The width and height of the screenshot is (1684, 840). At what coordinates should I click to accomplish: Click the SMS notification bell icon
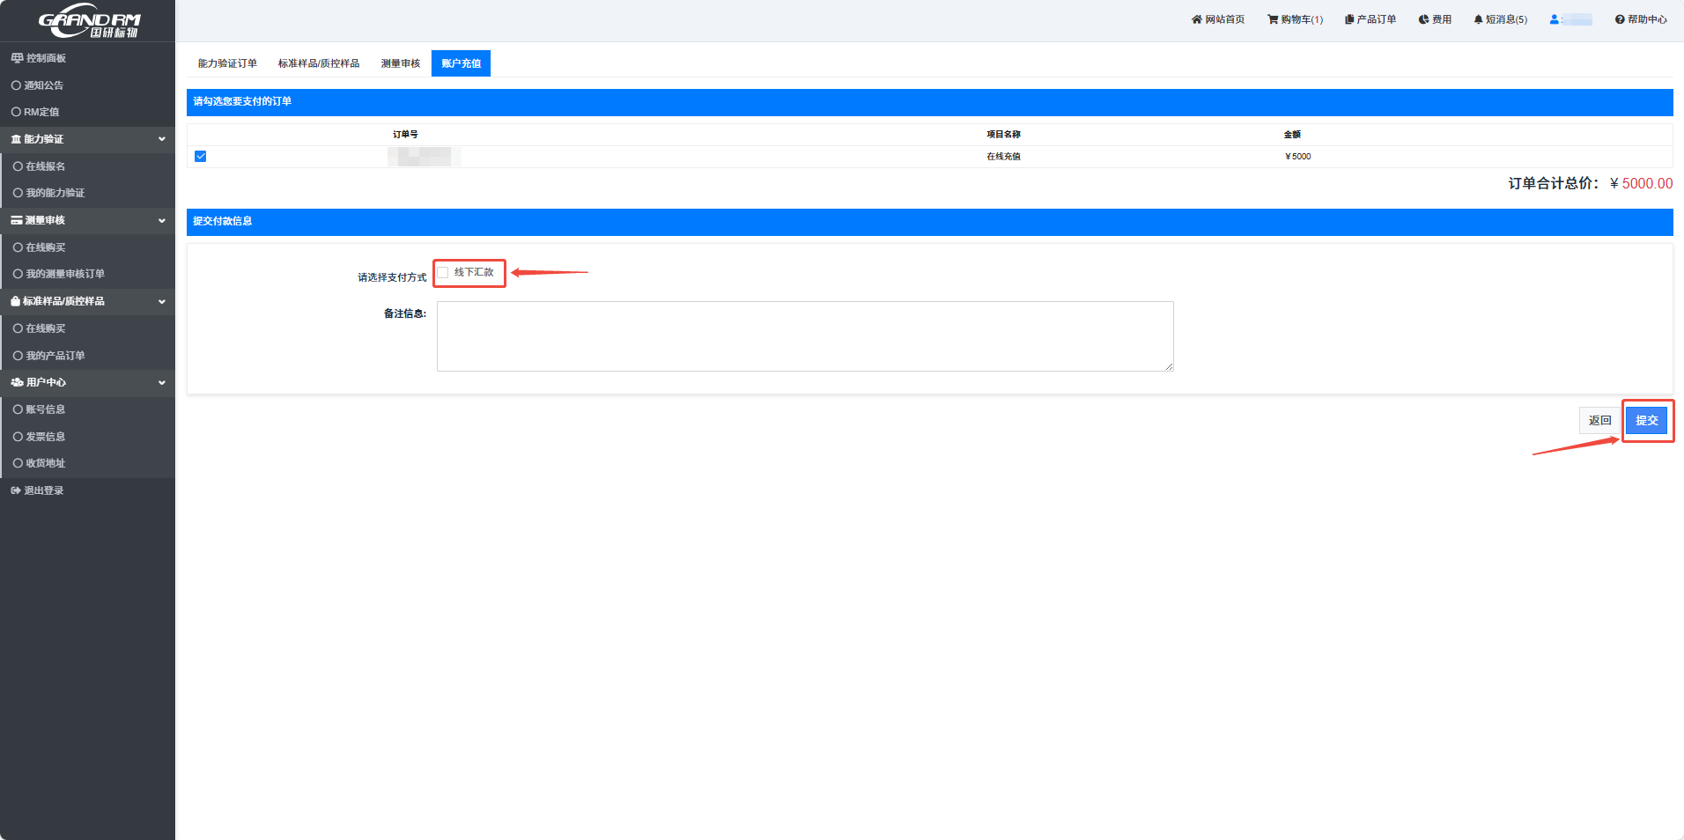pos(1478,19)
